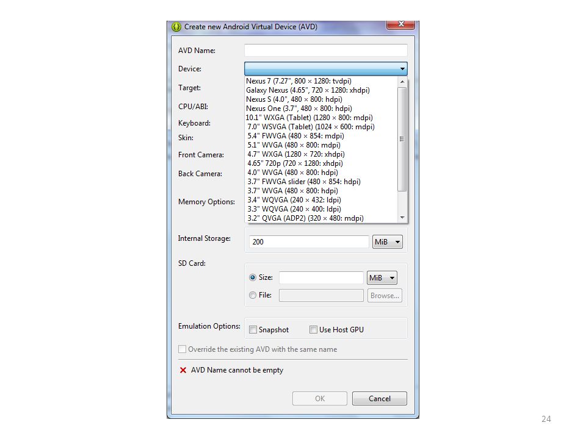This screenshot has height=439, width=586.
Task: Click the SD Card size input field
Action: tap(321, 277)
